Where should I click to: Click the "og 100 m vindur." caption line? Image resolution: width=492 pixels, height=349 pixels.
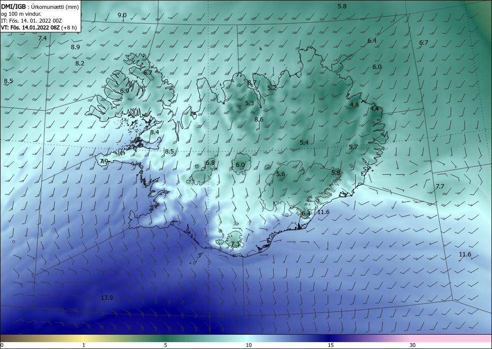21,14
